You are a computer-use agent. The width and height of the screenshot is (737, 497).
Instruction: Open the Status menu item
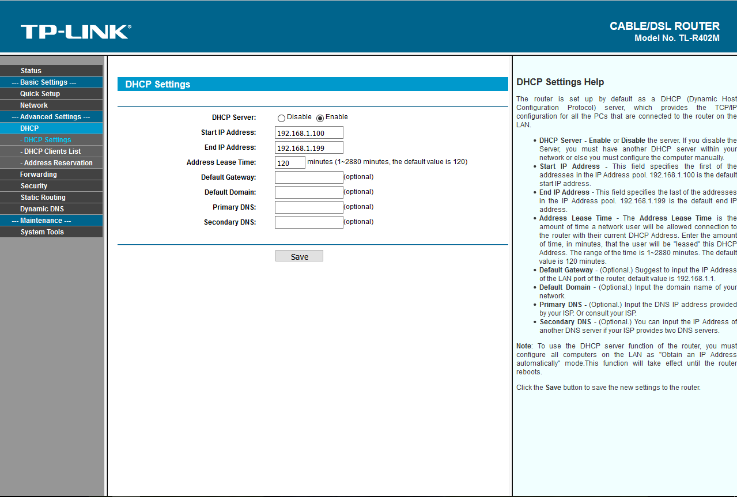pyautogui.click(x=51, y=71)
